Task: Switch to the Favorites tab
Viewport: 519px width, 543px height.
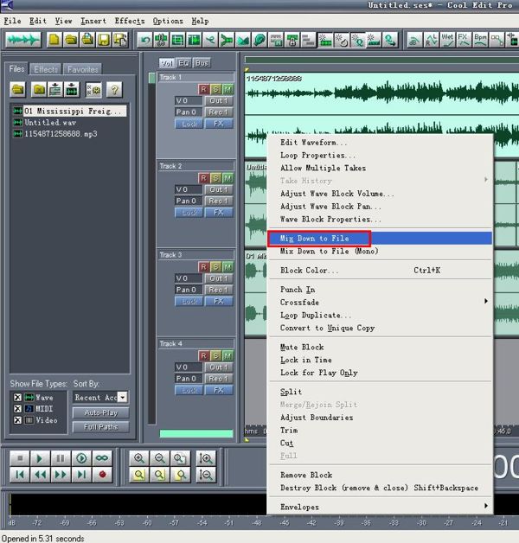Action: pyautogui.click(x=82, y=70)
